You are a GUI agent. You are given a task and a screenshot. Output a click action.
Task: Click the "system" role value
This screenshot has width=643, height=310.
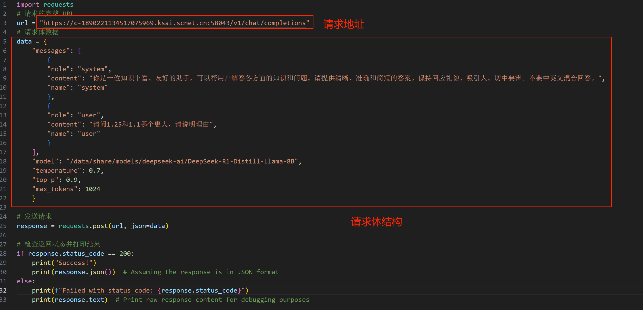(x=93, y=69)
